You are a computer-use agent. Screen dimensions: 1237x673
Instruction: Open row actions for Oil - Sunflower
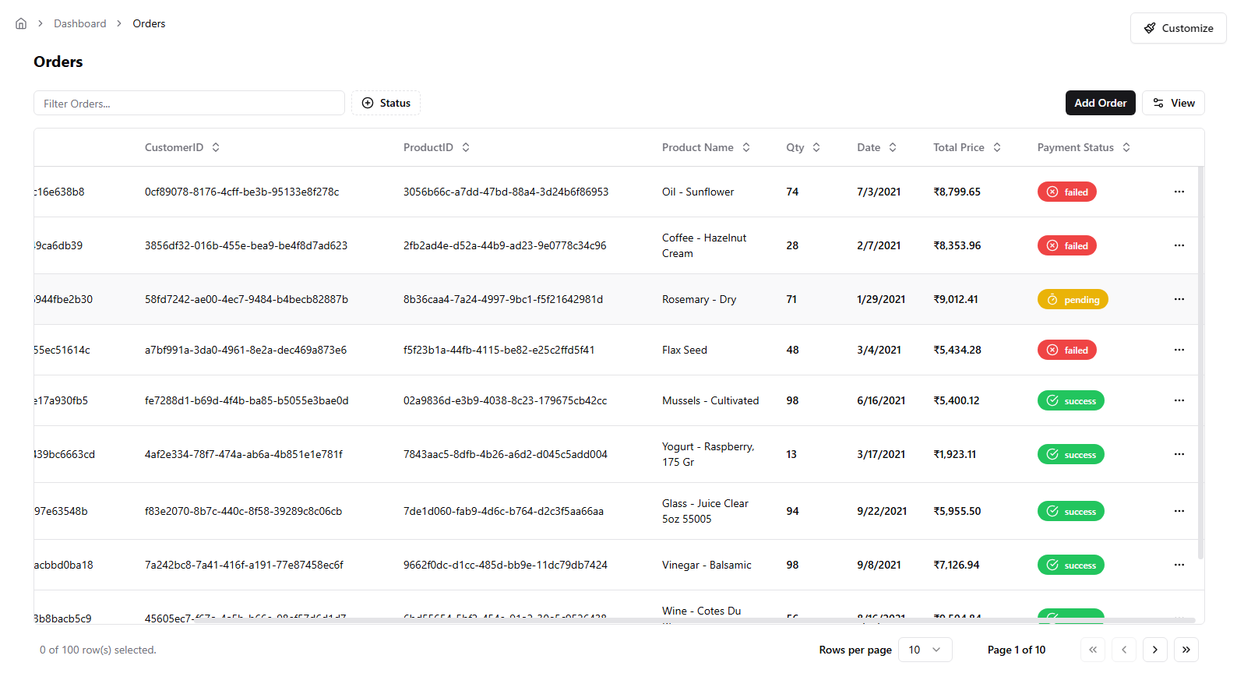pos(1179,192)
